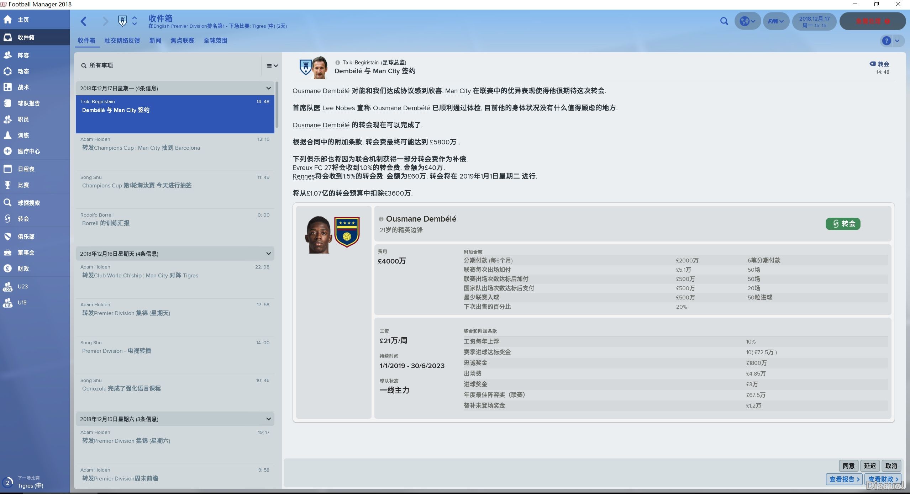Open the 主页 home icon in sidebar
The height and width of the screenshot is (494, 910).
8,20
